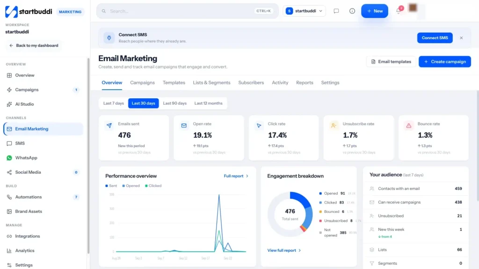
Task: Toggle the Opened series in chart legend
Action: click(x=131, y=186)
